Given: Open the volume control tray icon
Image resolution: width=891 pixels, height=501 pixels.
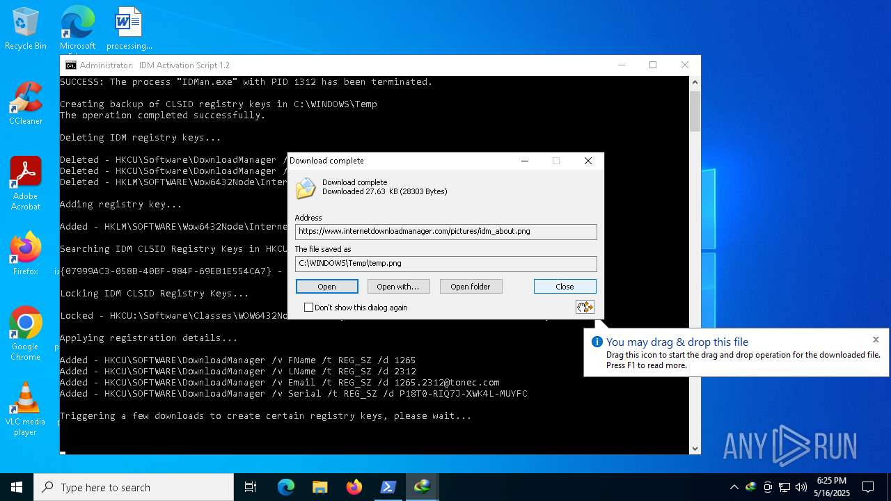Looking at the screenshot, I should 801,487.
